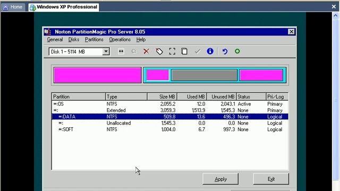Close the VM tab with top-right X
The width and height of the screenshot is (340, 191).
334,7
